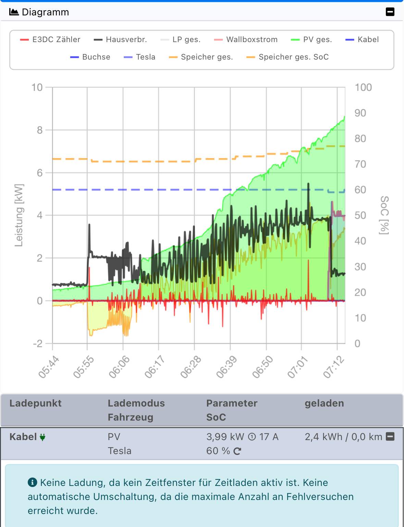Click the Tesla vehicle name in Kabel row
The width and height of the screenshot is (404, 527).
coord(120,451)
